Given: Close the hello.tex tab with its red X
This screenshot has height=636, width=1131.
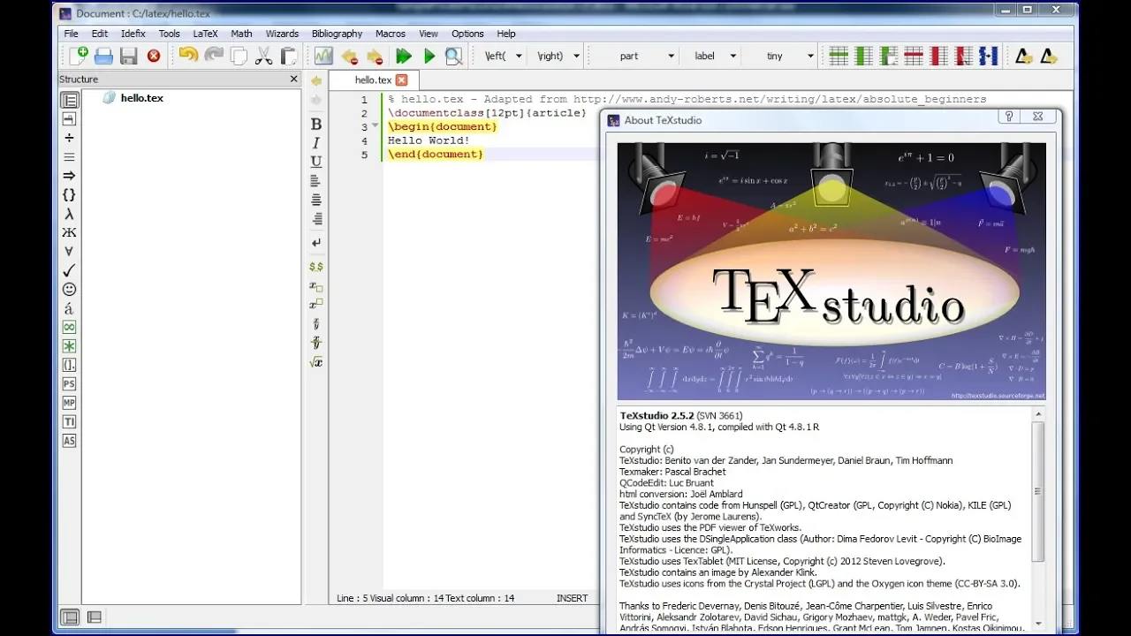Looking at the screenshot, I should (x=401, y=79).
